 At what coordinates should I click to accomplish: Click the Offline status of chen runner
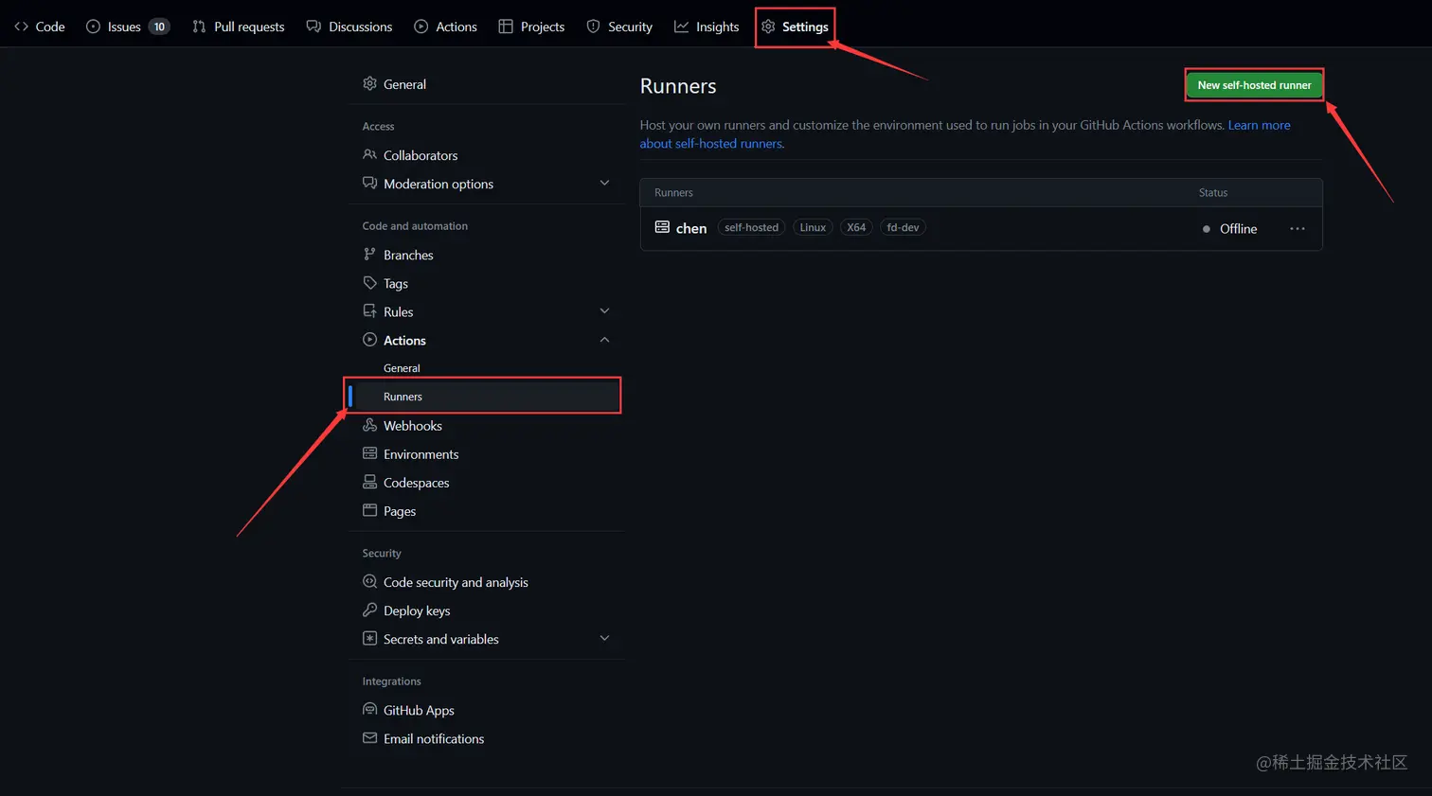tap(1229, 229)
